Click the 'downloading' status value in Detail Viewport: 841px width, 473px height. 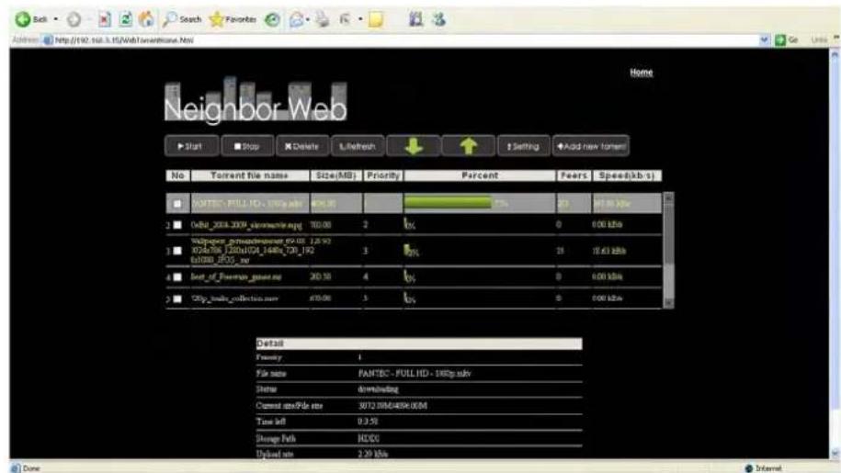pos(378,389)
